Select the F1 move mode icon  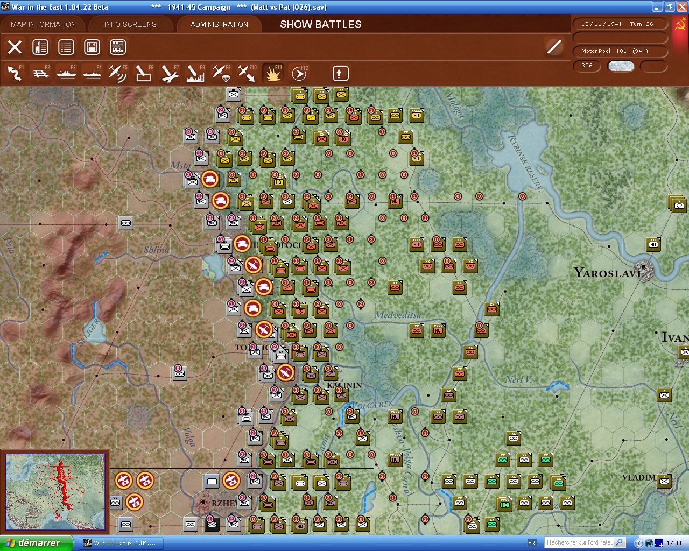click(x=15, y=73)
